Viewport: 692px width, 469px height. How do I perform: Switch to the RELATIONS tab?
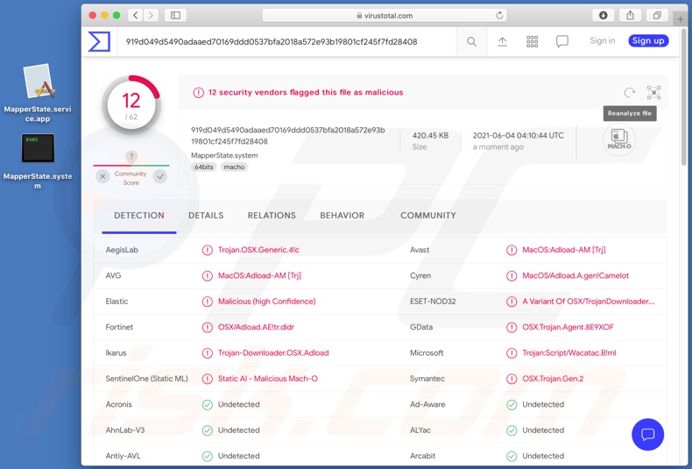pyautogui.click(x=272, y=216)
